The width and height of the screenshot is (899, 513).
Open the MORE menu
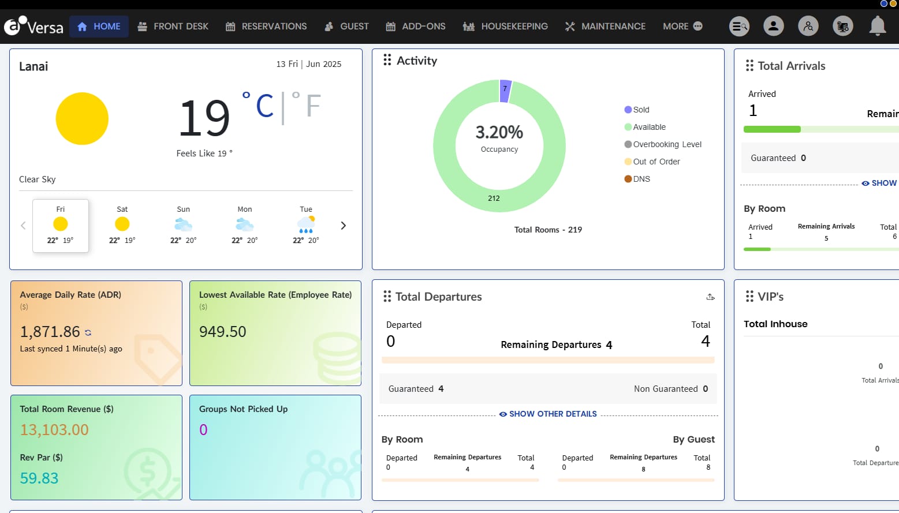point(682,26)
